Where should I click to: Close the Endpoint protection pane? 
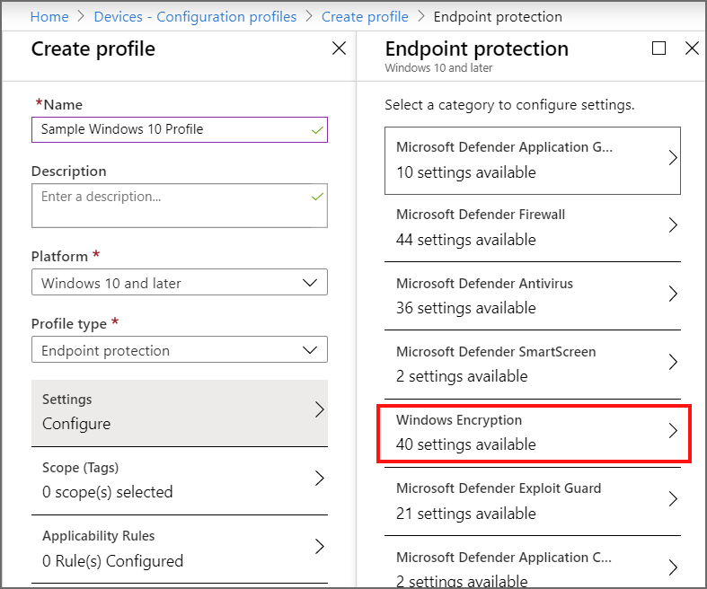(x=692, y=48)
